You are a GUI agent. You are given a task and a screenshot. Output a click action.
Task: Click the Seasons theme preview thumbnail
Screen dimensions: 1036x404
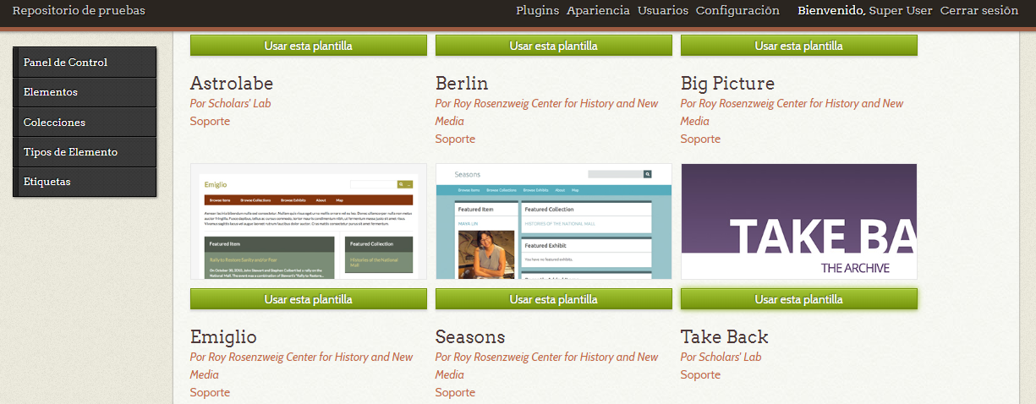click(x=553, y=221)
